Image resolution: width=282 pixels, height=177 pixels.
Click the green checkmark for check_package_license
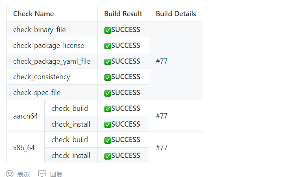point(108,46)
